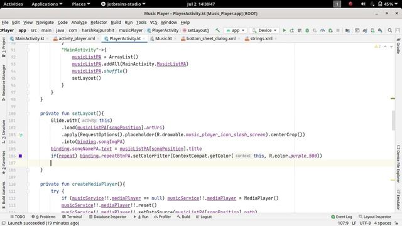The image size is (402, 226).
Task: Open the jetbrains-studio app menu in top bar
Action: pos(123,4)
